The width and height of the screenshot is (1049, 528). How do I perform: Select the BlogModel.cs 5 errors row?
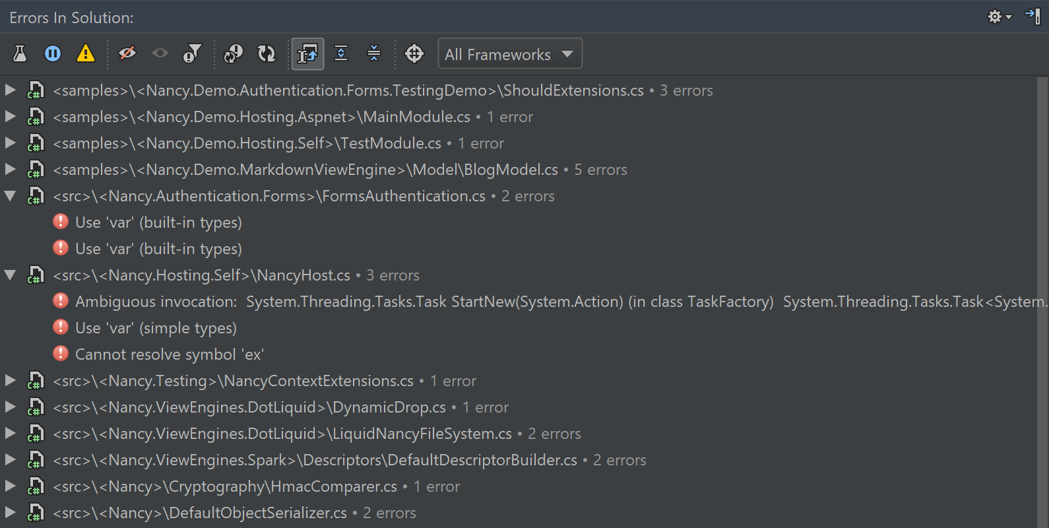(518, 170)
